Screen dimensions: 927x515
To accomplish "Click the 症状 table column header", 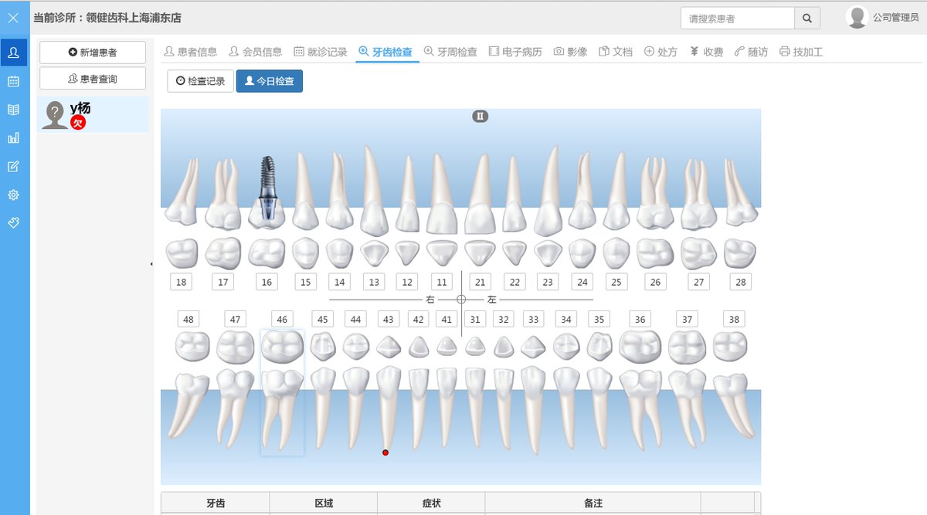I will click(x=431, y=503).
